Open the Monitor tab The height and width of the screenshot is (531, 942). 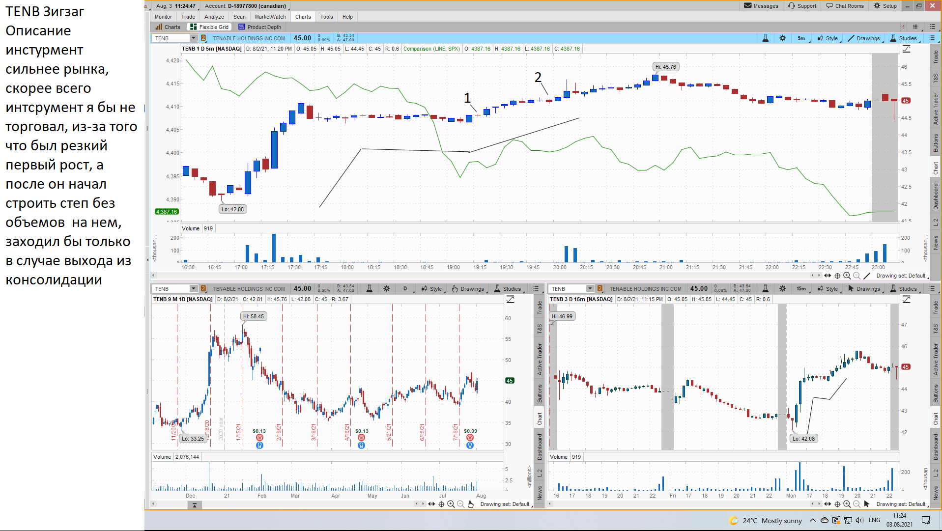(x=163, y=17)
